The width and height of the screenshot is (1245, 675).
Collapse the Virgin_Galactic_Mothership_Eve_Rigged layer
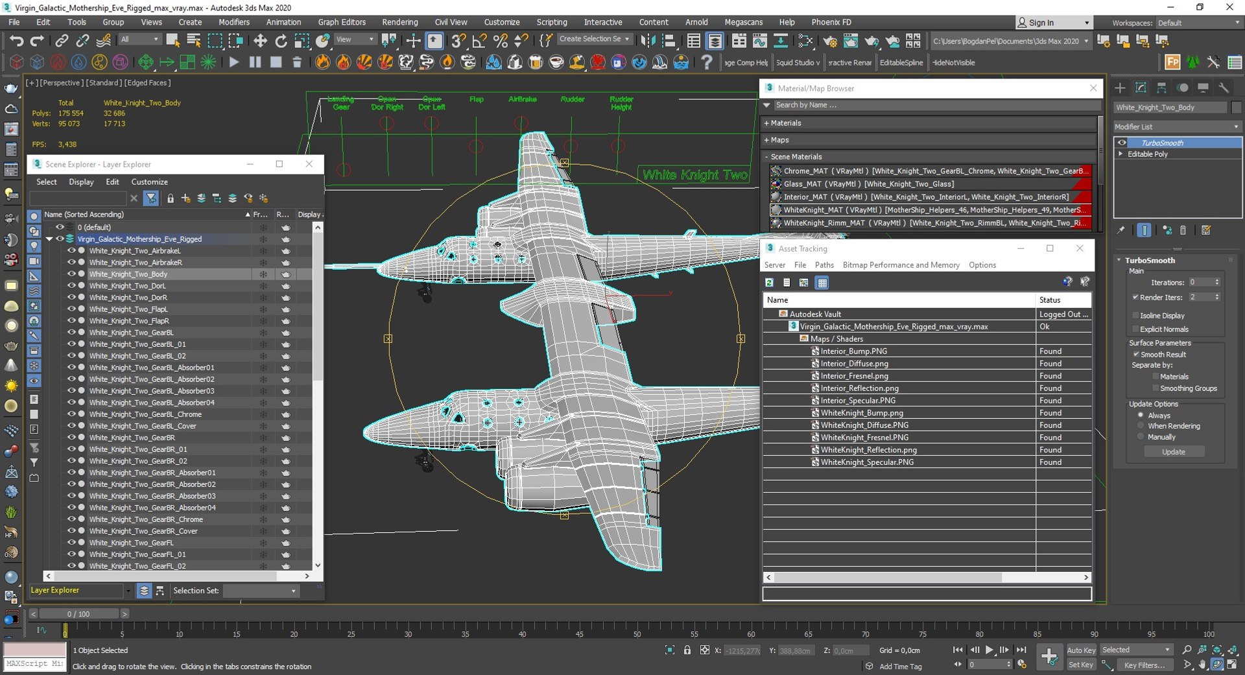pyautogui.click(x=49, y=239)
